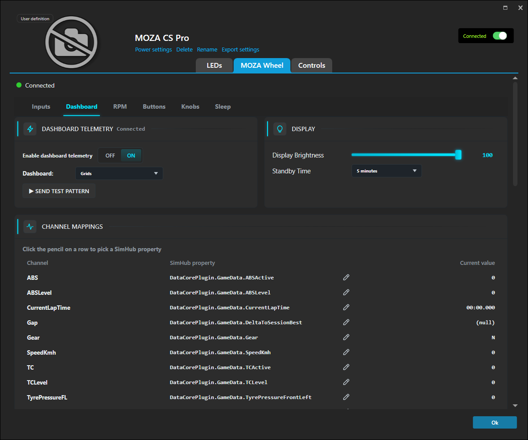This screenshot has height=440, width=528.
Task: Click the vertical scrollbar thumb
Action: pos(515,134)
